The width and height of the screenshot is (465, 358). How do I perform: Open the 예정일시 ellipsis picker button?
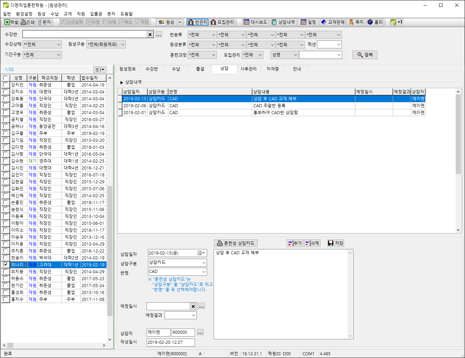pos(202,306)
